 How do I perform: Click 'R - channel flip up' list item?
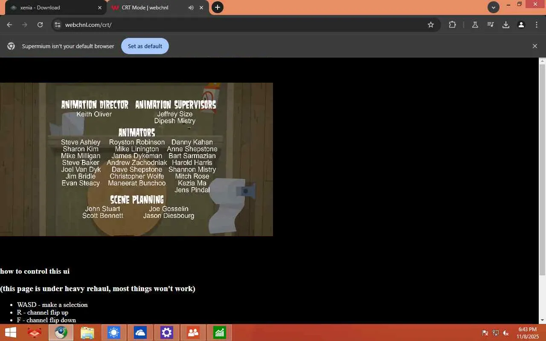coord(43,312)
